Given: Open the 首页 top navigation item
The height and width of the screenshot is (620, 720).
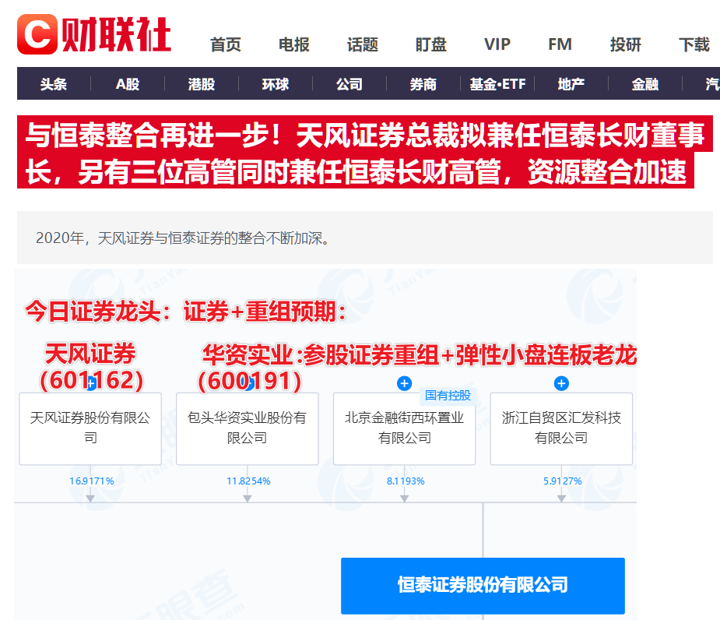Looking at the screenshot, I should pos(226,44).
